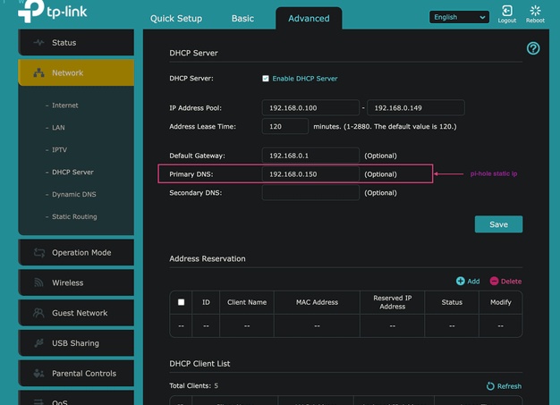Click the Refresh circular arrow icon

click(x=490, y=386)
